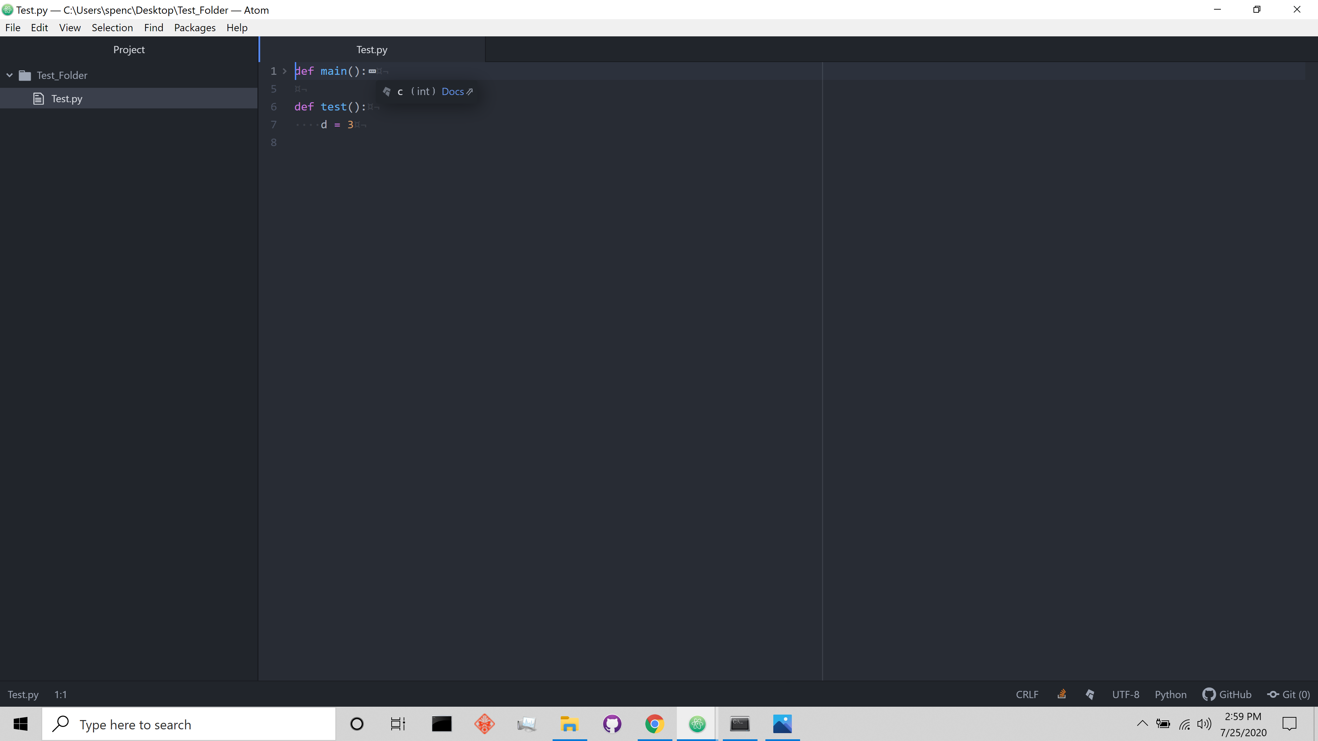
Task: Fold the main() function on line 1
Action: 285,71
